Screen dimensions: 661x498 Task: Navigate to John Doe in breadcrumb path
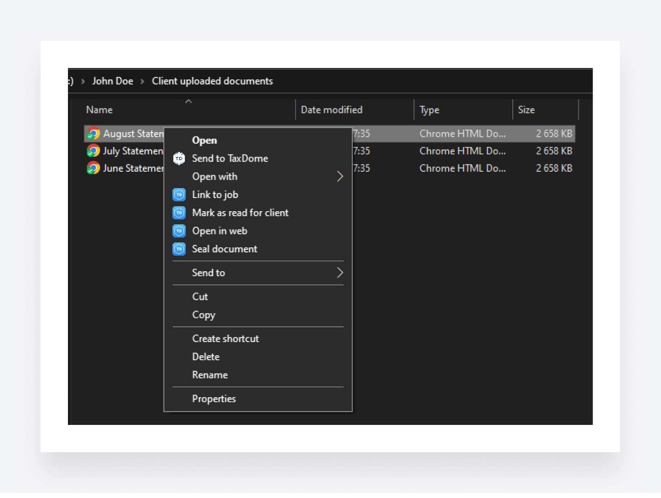click(113, 81)
